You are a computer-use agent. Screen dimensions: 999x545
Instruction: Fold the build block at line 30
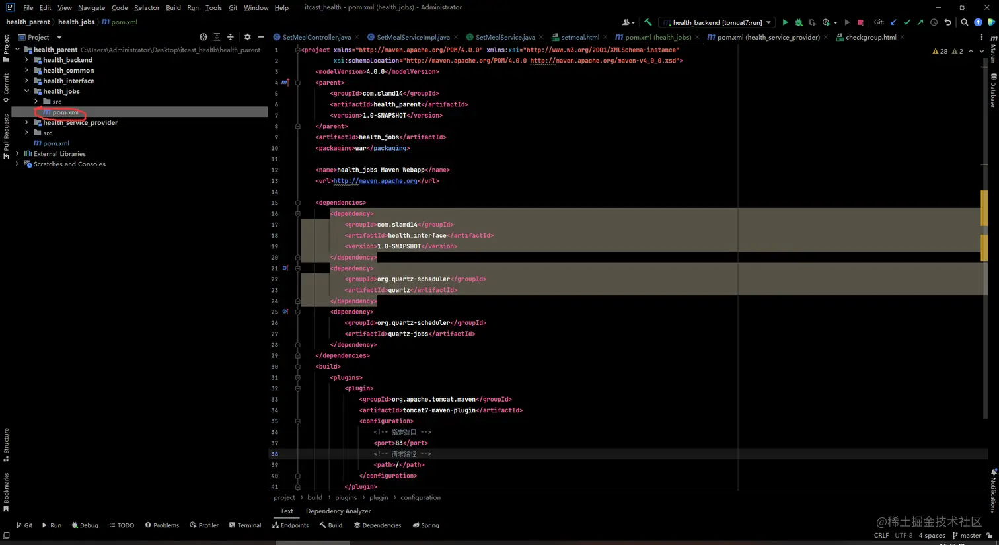(x=298, y=367)
